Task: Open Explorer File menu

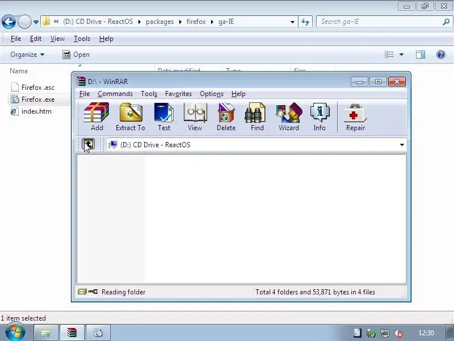Action: [x=16, y=39]
